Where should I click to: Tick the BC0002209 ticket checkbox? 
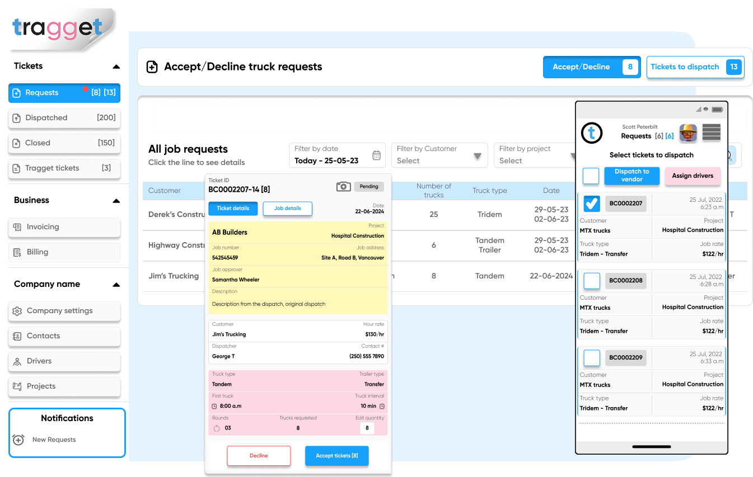click(592, 357)
